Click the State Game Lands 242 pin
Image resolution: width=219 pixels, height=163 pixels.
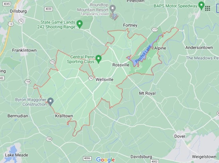click(x=80, y=24)
